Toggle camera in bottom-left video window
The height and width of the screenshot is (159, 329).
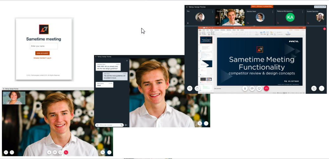pyautogui.click(x=55, y=152)
